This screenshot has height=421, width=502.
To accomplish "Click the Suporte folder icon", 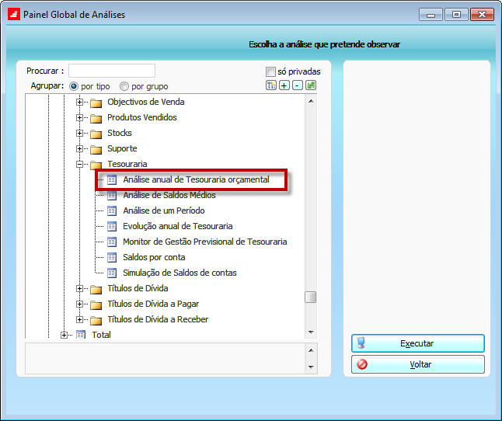I will tap(96, 149).
